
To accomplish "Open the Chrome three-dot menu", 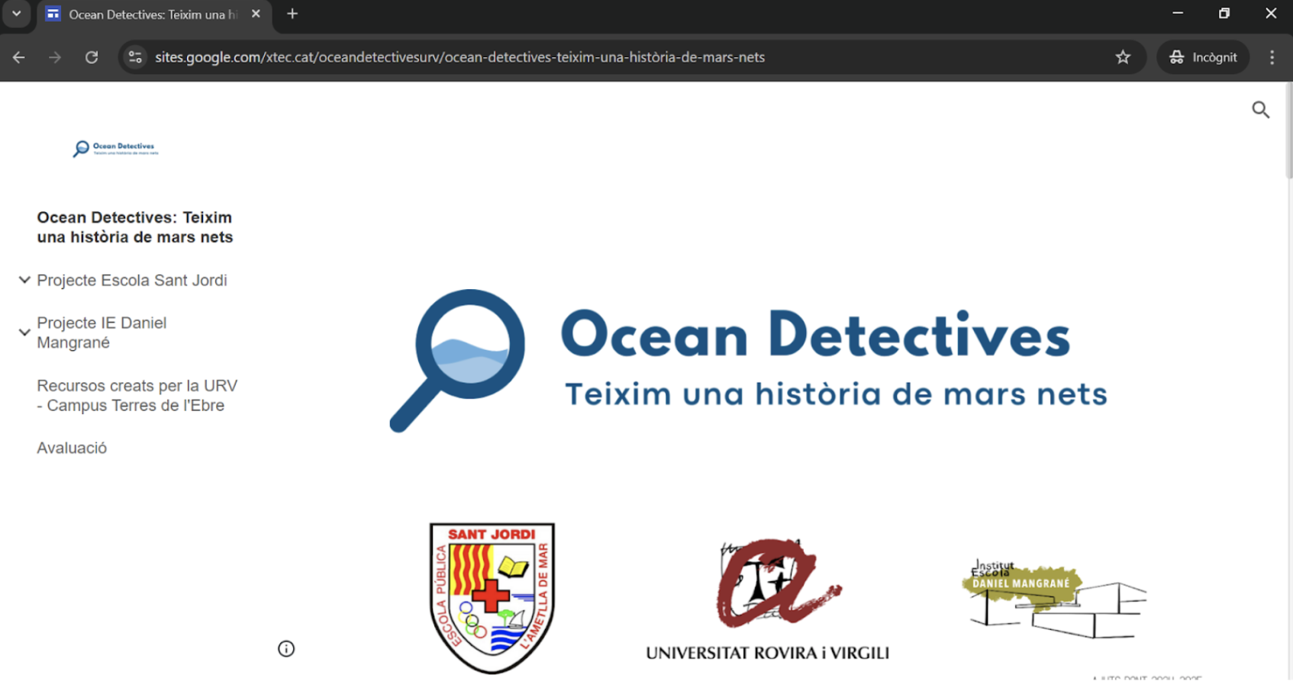I will coord(1271,57).
